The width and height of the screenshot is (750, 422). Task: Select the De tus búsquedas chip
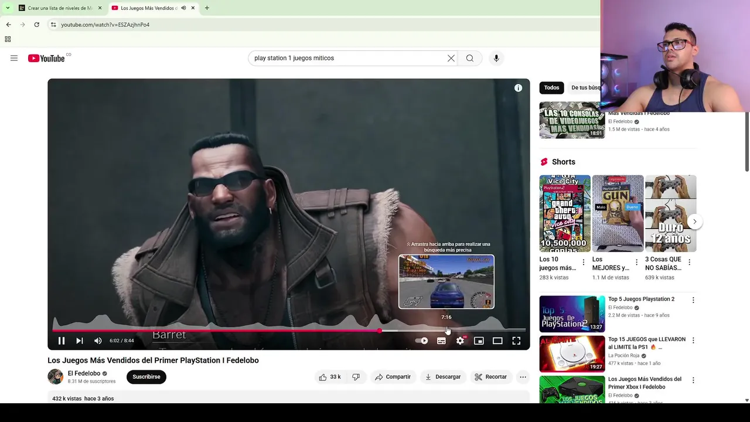585,88
